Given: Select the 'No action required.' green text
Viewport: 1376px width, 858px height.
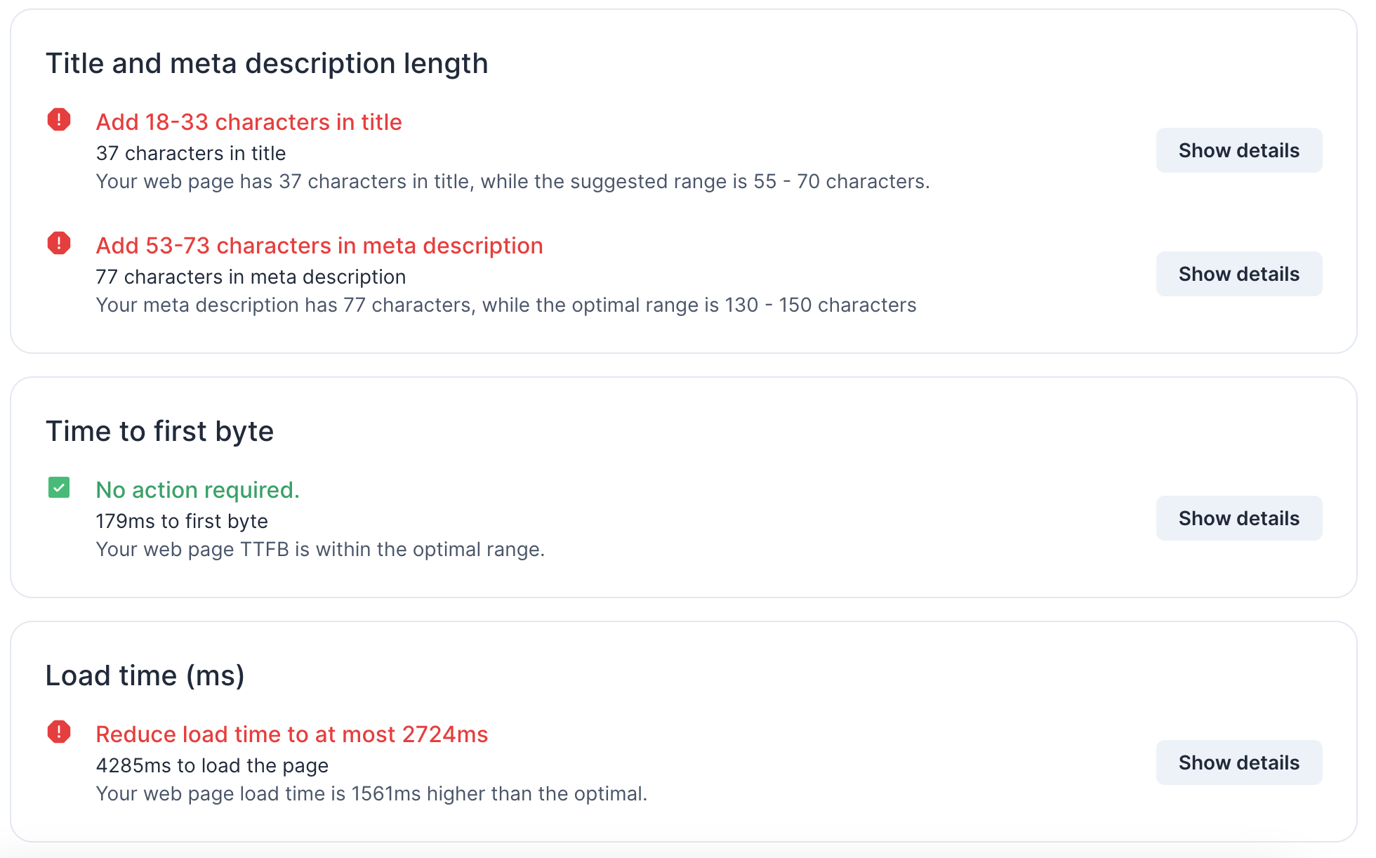Looking at the screenshot, I should [197, 490].
